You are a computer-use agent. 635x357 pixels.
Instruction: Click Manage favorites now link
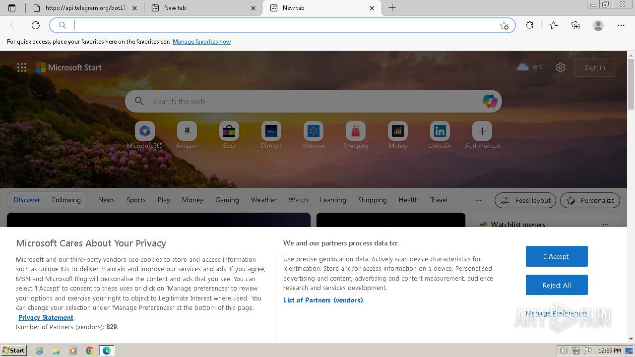pyautogui.click(x=201, y=42)
